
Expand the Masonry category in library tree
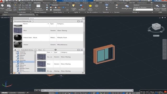(16, 65)
